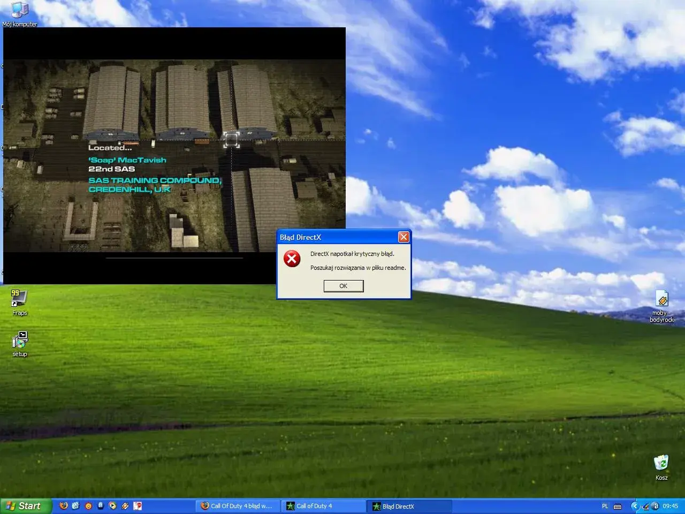The width and height of the screenshot is (685, 514).
Task: Click 'Poszukaj rozwiązania w pliku readme.' text
Action: pos(358,268)
